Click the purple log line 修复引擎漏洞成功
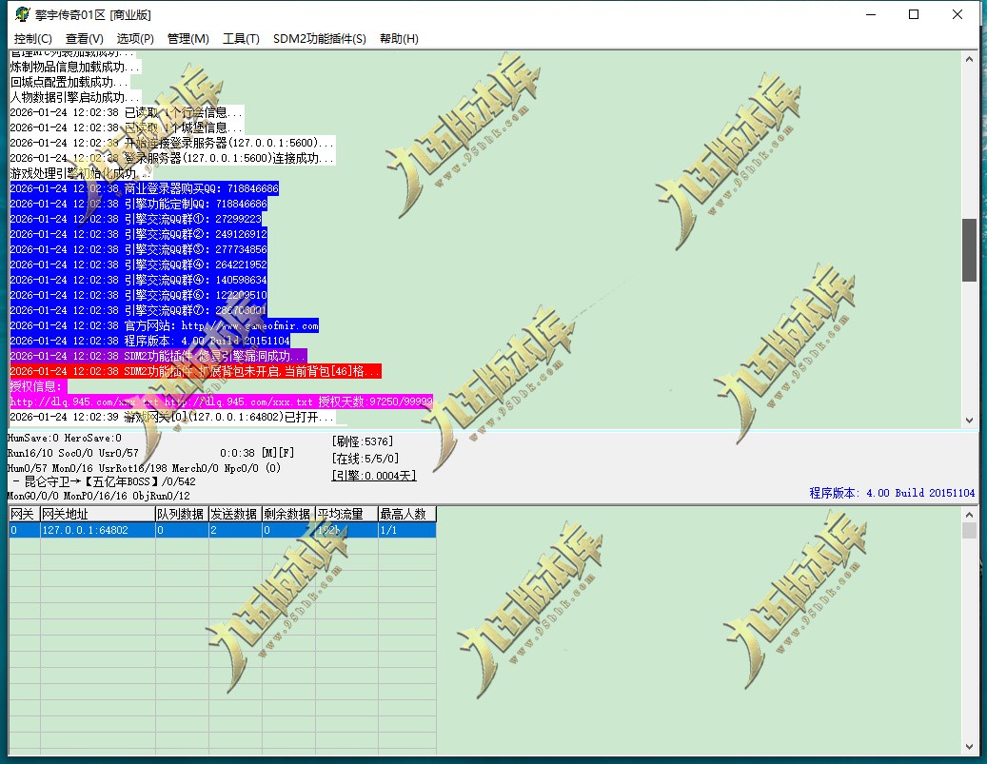 (x=159, y=356)
